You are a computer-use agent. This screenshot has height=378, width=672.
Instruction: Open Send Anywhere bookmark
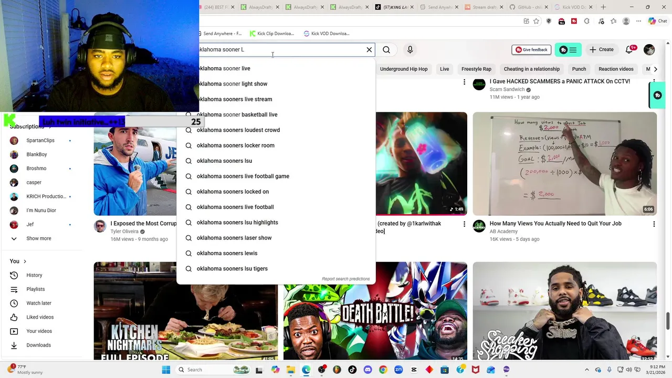click(x=220, y=34)
